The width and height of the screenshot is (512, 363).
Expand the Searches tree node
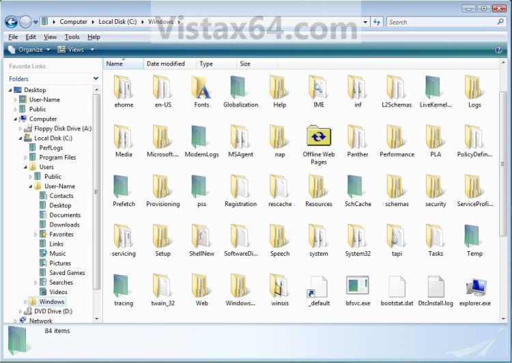coord(35,282)
